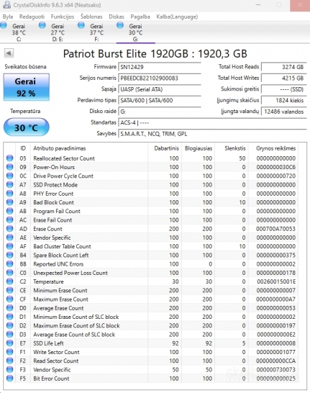Click the previous disk arrow button
Image resolution: width=310 pixels, height=393 pixels.
pyautogui.click(x=9, y=53)
